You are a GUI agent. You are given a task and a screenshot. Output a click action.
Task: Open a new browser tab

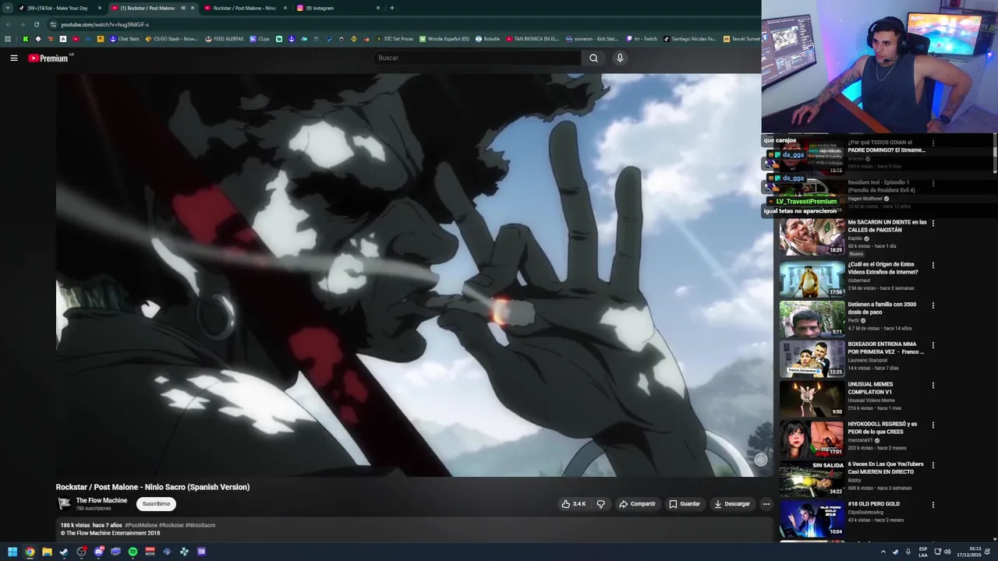pyautogui.click(x=391, y=8)
